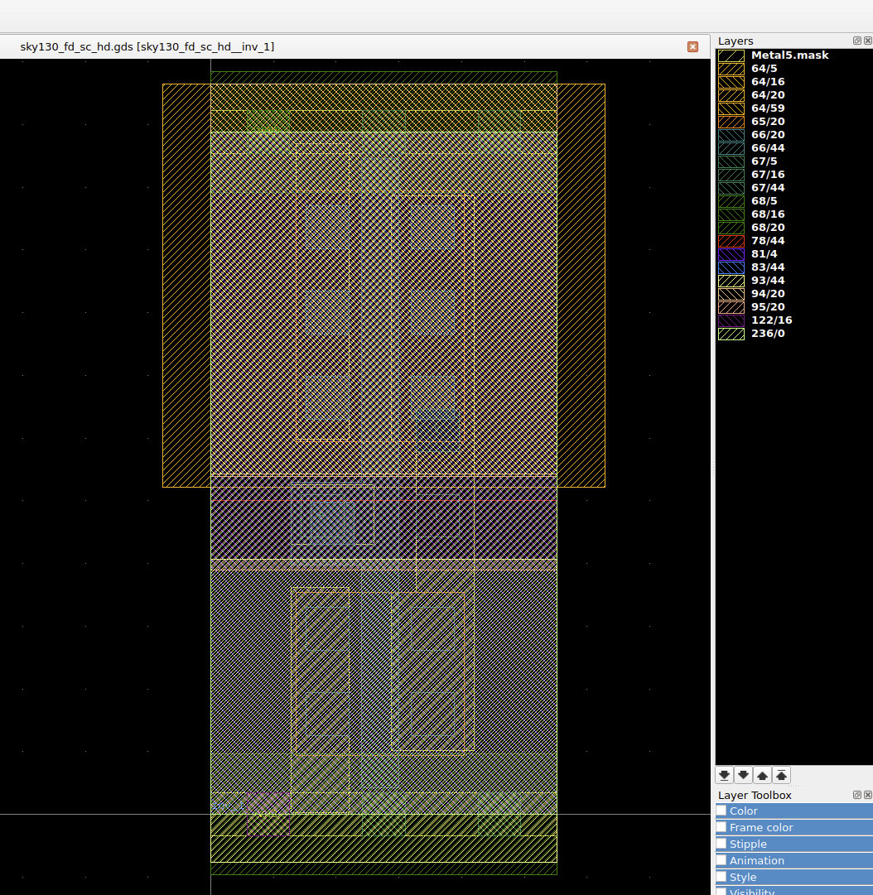The height and width of the screenshot is (895, 873).
Task: Move selected layer to bottom
Action: [x=724, y=776]
